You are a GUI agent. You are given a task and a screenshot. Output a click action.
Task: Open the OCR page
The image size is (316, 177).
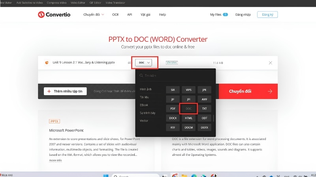(x=115, y=15)
